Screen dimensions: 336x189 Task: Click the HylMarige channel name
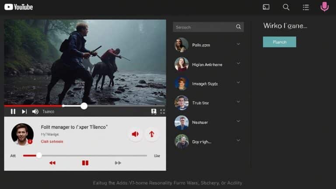point(50,134)
